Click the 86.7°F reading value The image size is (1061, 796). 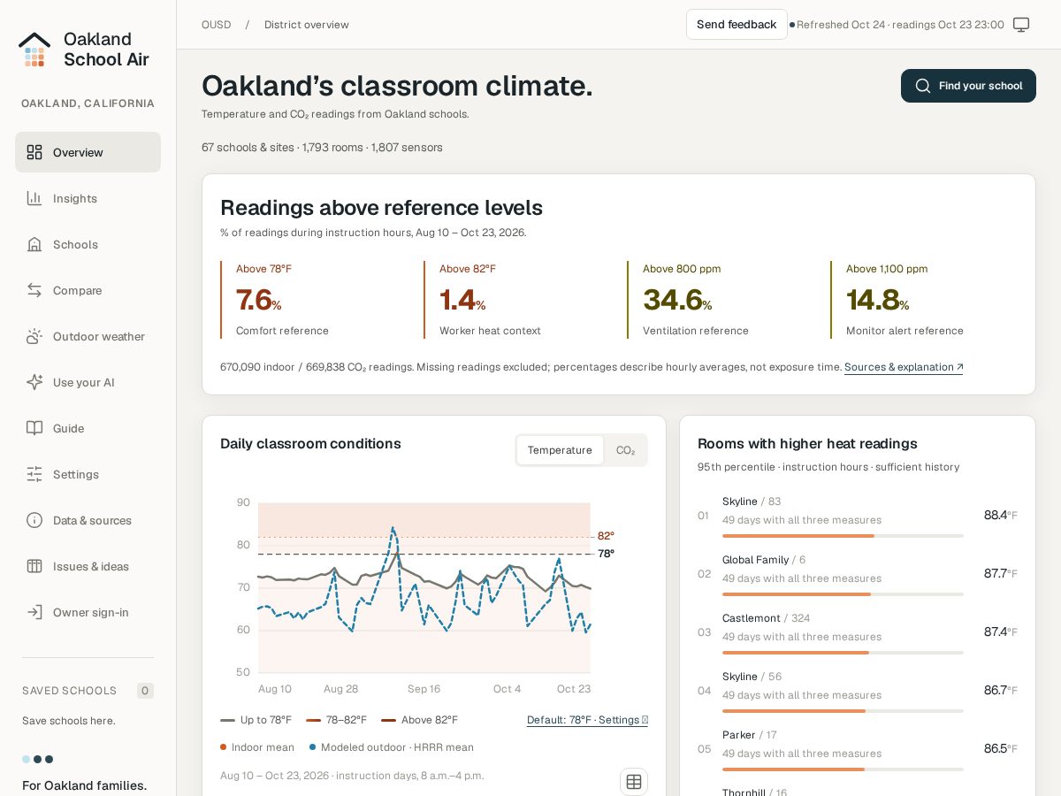1000,690
